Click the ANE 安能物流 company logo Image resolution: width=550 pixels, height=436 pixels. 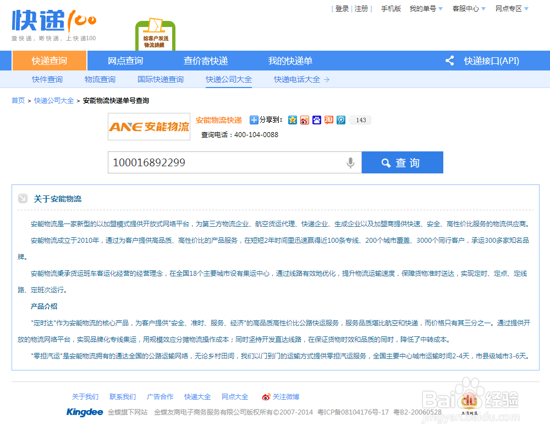(149, 127)
